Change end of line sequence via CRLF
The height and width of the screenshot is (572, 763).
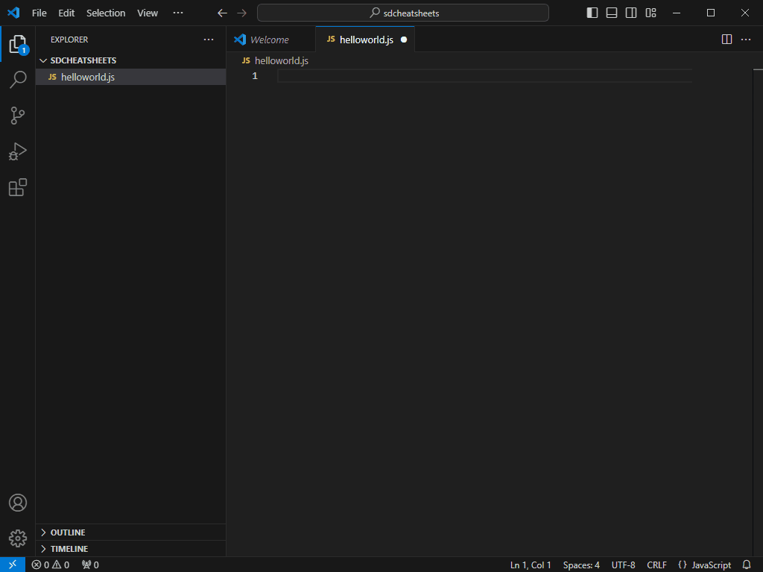pos(656,565)
